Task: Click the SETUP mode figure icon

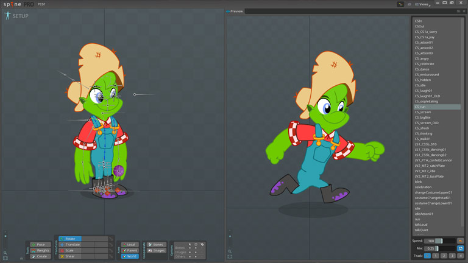Action: (x=7, y=15)
